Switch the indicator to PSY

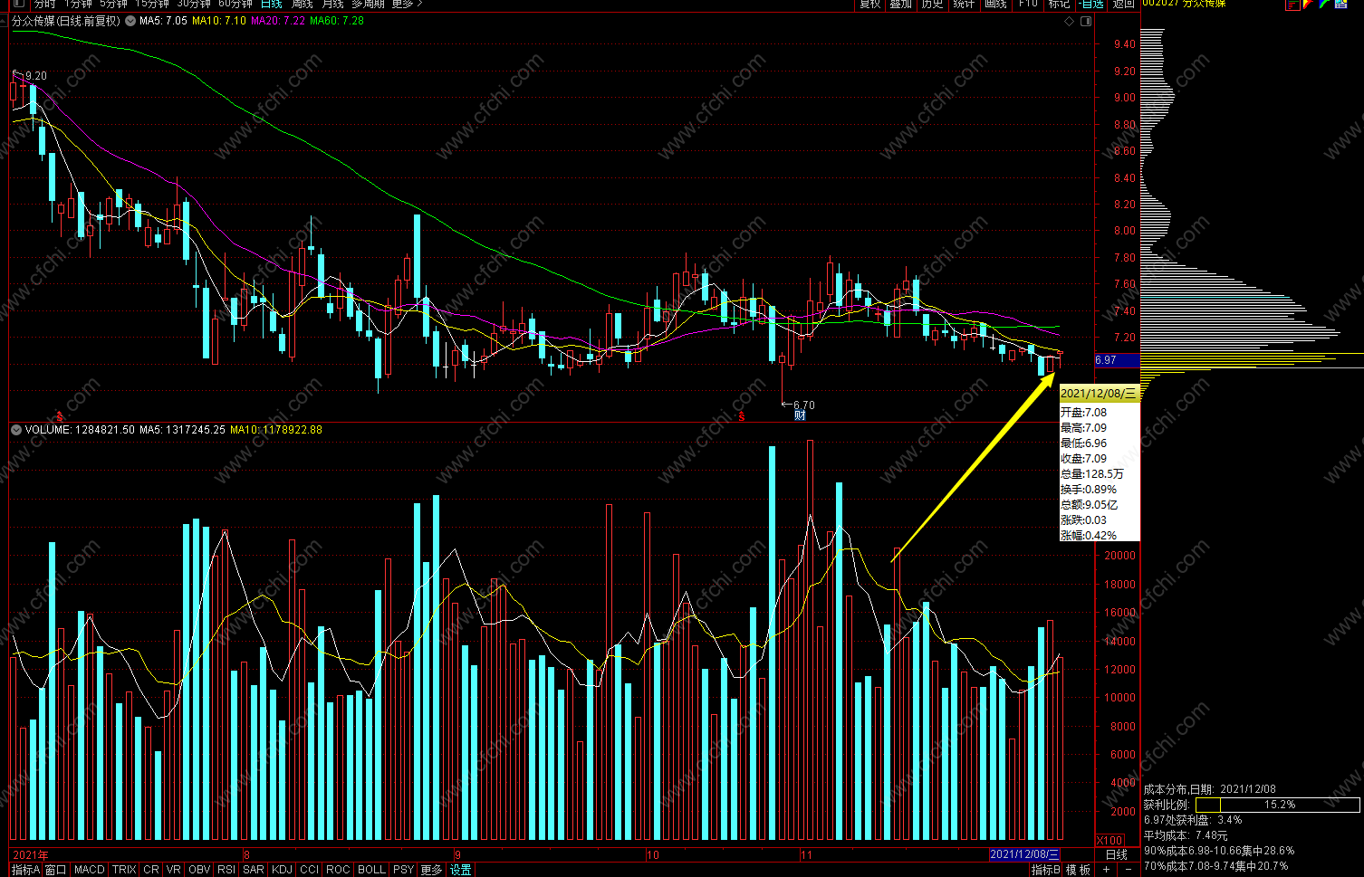click(403, 870)
